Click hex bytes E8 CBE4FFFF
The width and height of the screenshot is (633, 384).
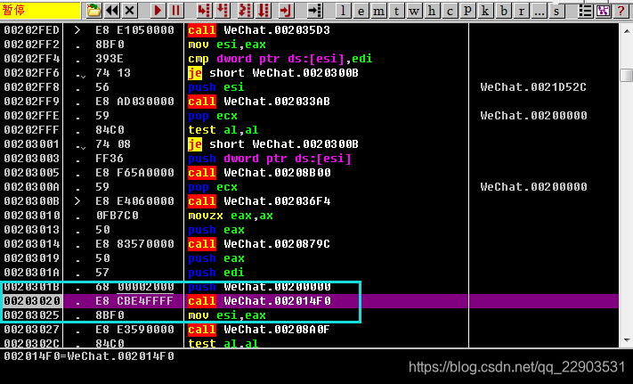(134, 301)
